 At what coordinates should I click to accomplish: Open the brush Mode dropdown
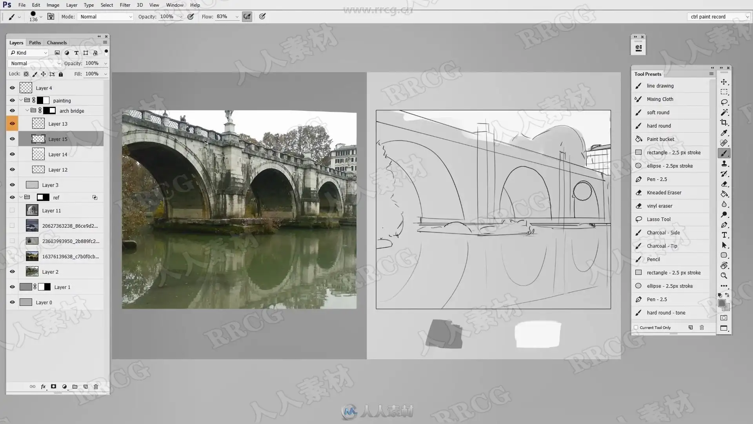pos(106,16)
